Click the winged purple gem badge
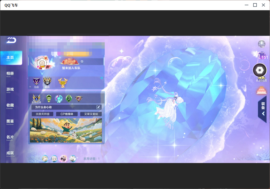Image resolution: width=270 pixels, height=189 pixels. 79,99
